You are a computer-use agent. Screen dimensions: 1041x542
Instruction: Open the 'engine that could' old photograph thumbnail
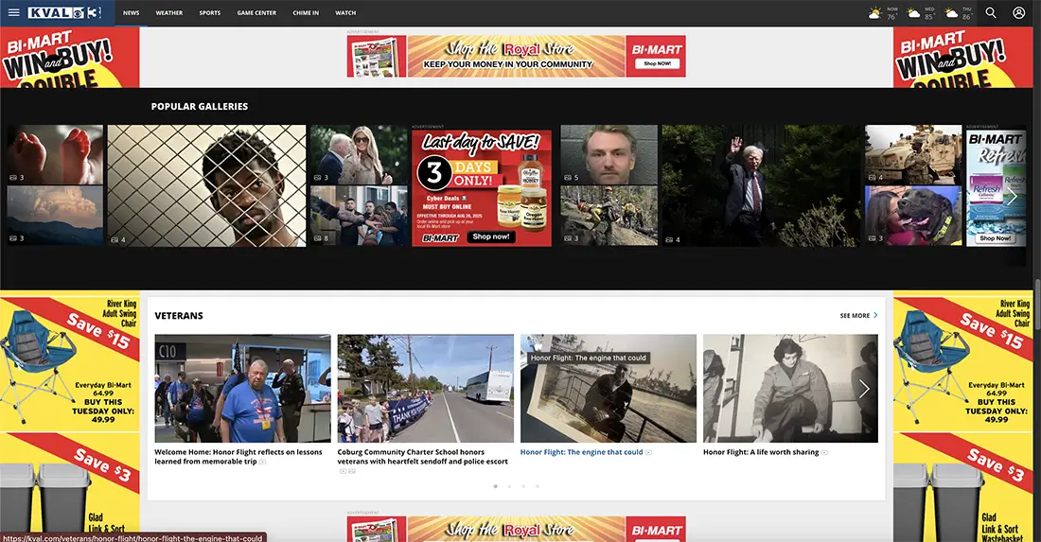click(x=609, y=388)
